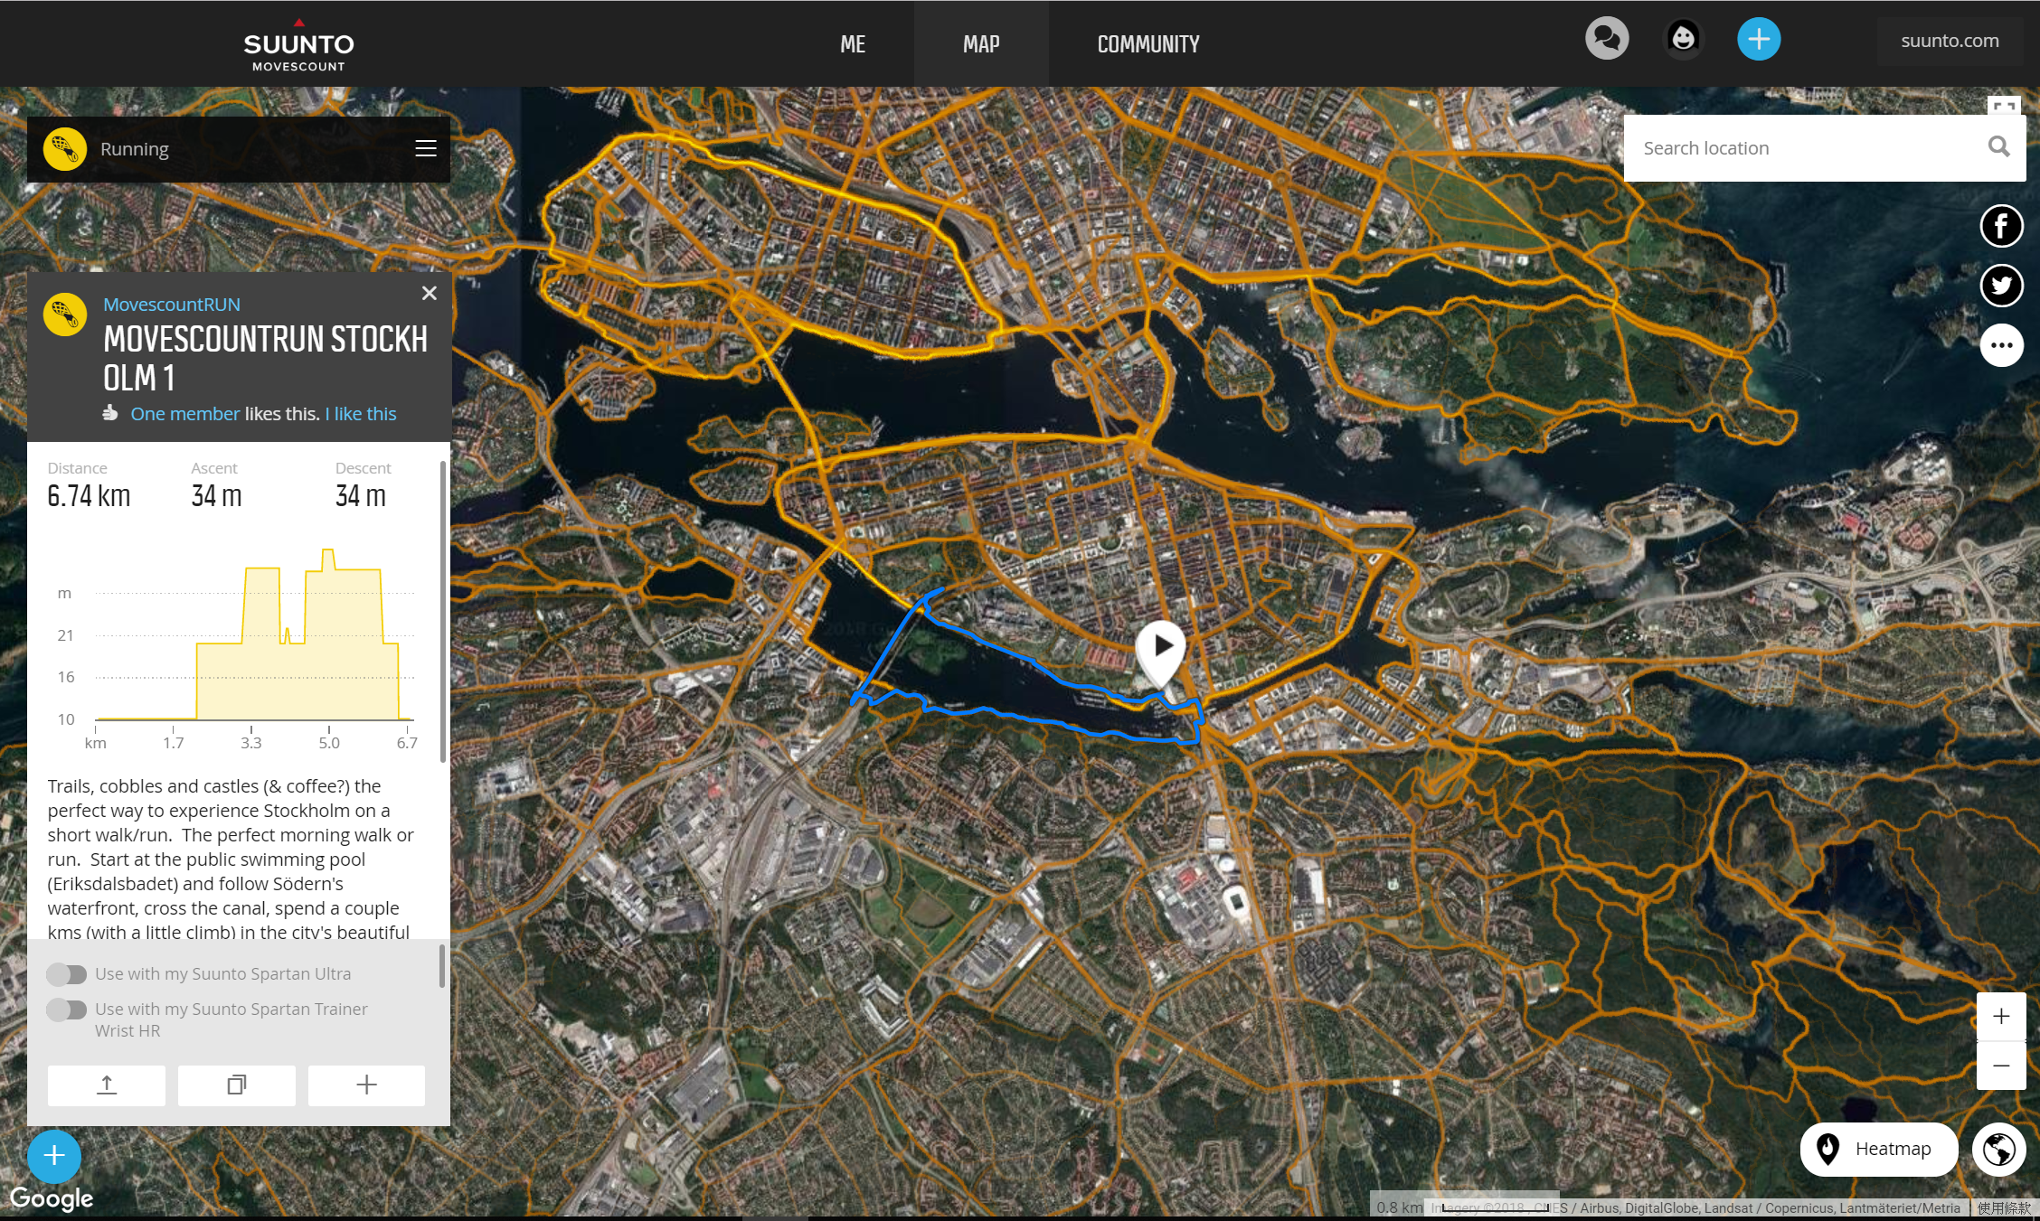The image size is (2040, 1221).
Task: Switch to the MAP tab
Action: point(981,44)
